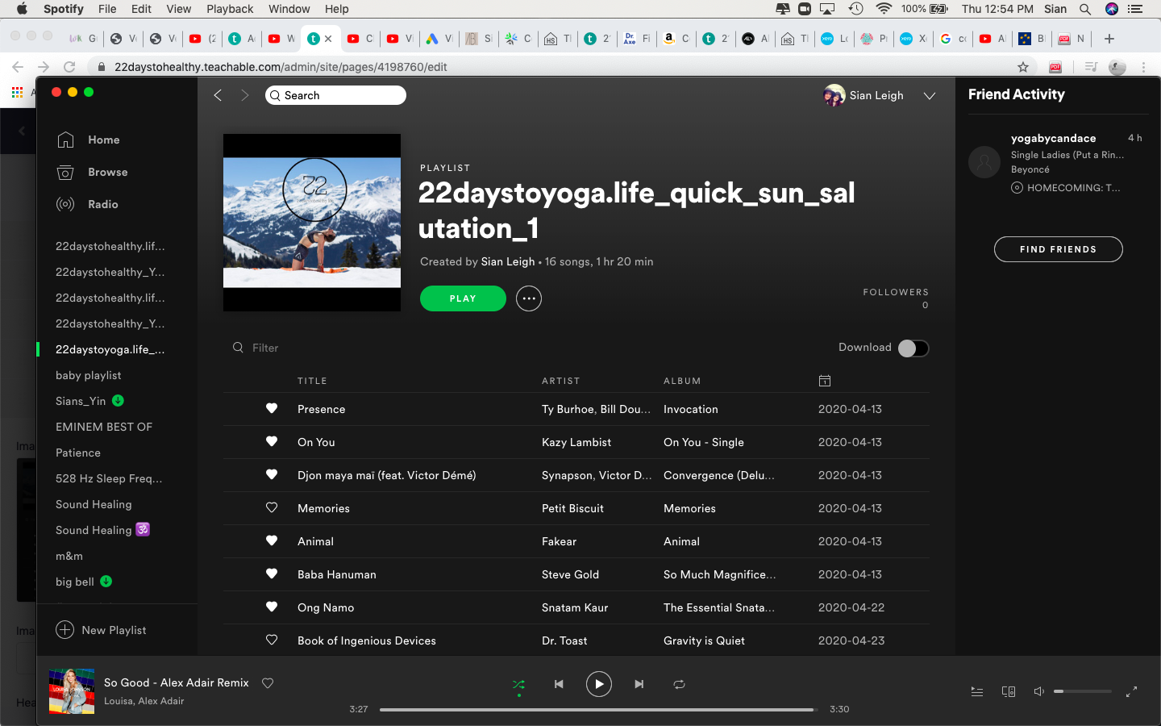This screenshot has width=1161, height=726.
Task: Go forward with the Spotify forward arrow
Action: pyautogui.click(x=245, y=95)
